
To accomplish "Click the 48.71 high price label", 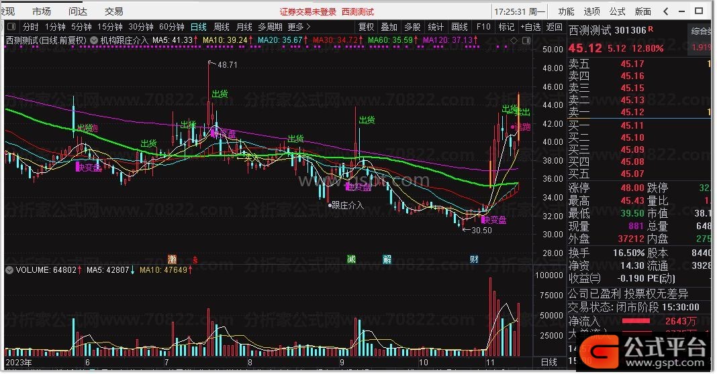I will [228, 65].
